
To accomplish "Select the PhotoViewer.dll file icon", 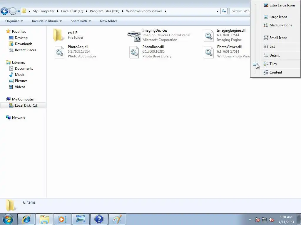I will tap(209, 52).
